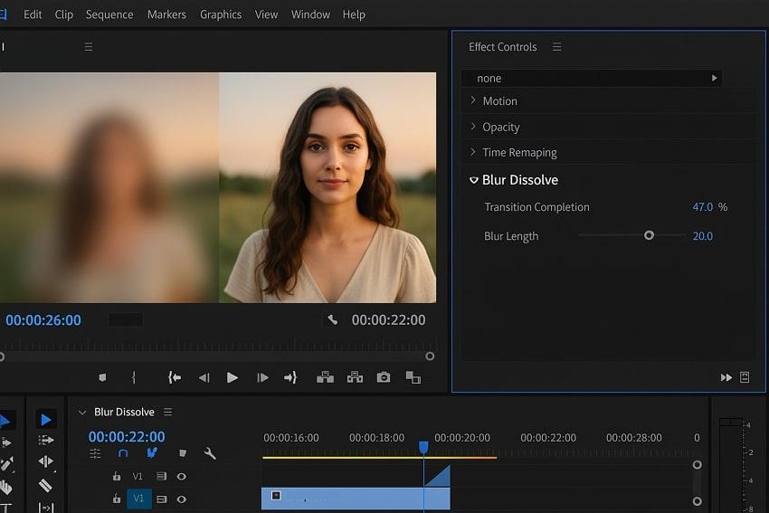Click the double-arrow icon in Effect Controls
The width and height of the screenshot is (769, 513).
click(726, 377)
